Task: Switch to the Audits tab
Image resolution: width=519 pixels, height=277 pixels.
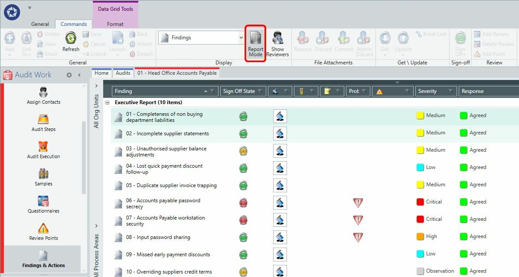Action: pos(123,73)
